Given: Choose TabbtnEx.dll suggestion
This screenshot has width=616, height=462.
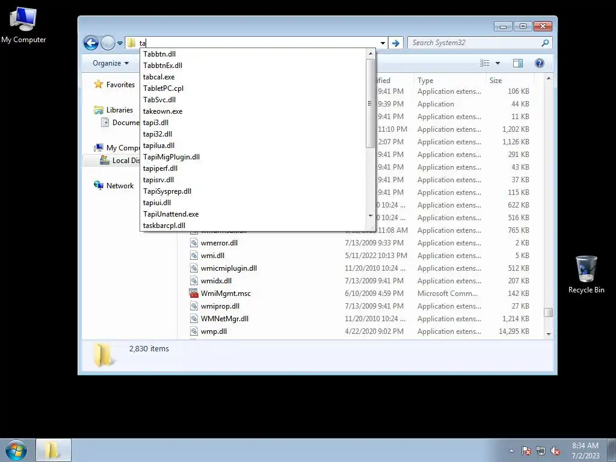Looking at the screenshot, I should coord(253,65).
